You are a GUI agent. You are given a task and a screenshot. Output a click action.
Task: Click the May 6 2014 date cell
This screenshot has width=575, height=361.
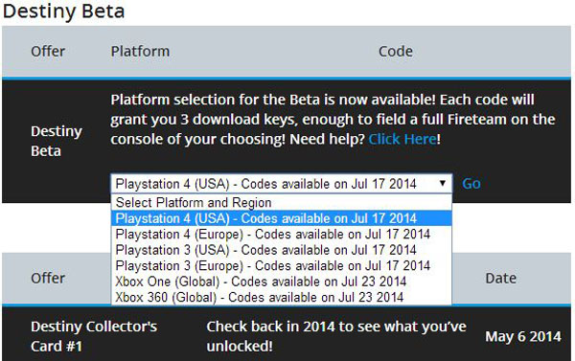[x=523, y=336]
